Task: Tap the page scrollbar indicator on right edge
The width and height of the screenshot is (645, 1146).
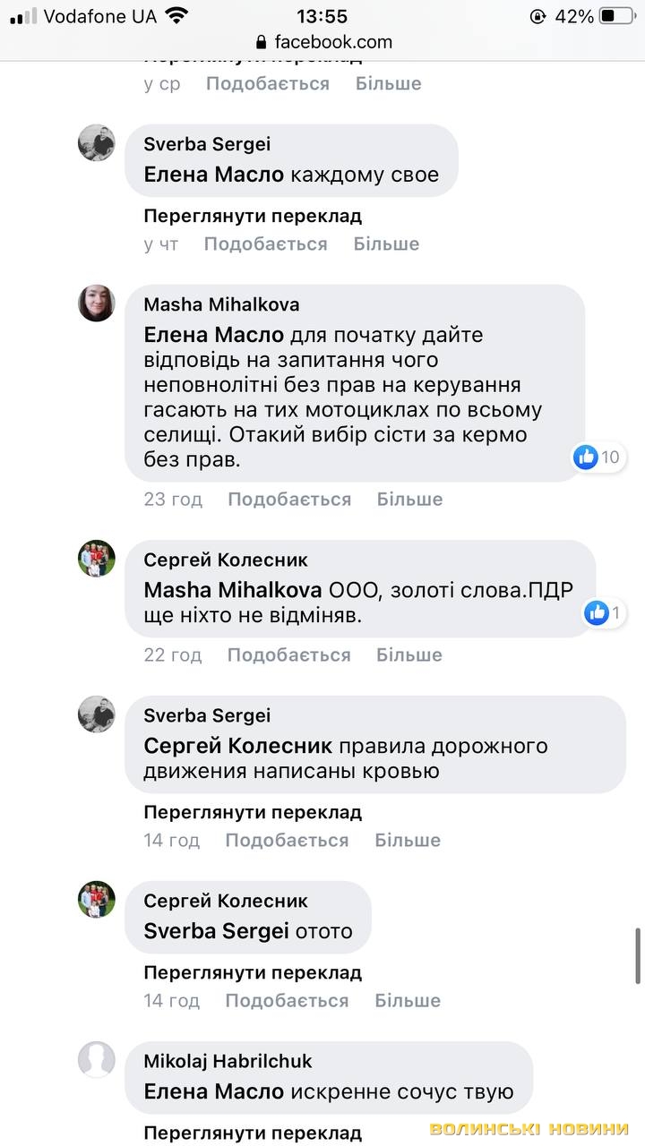Action: 637,956
